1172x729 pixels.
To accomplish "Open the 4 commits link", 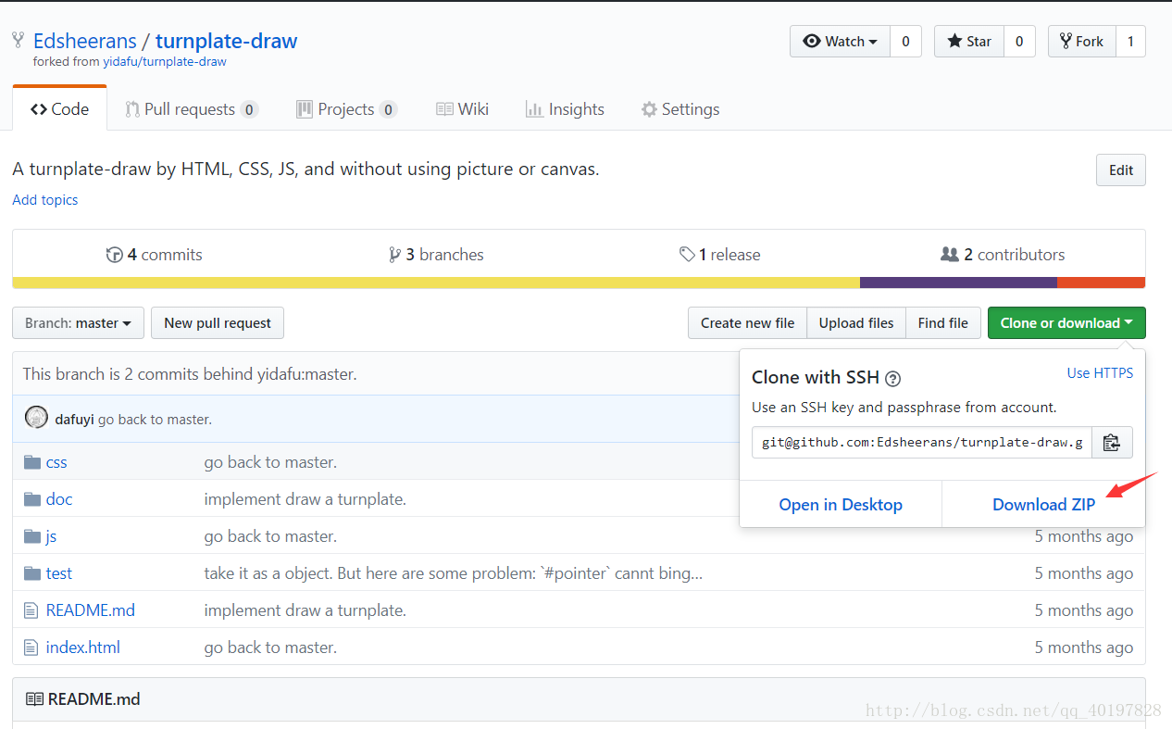I will click(155, 255).
